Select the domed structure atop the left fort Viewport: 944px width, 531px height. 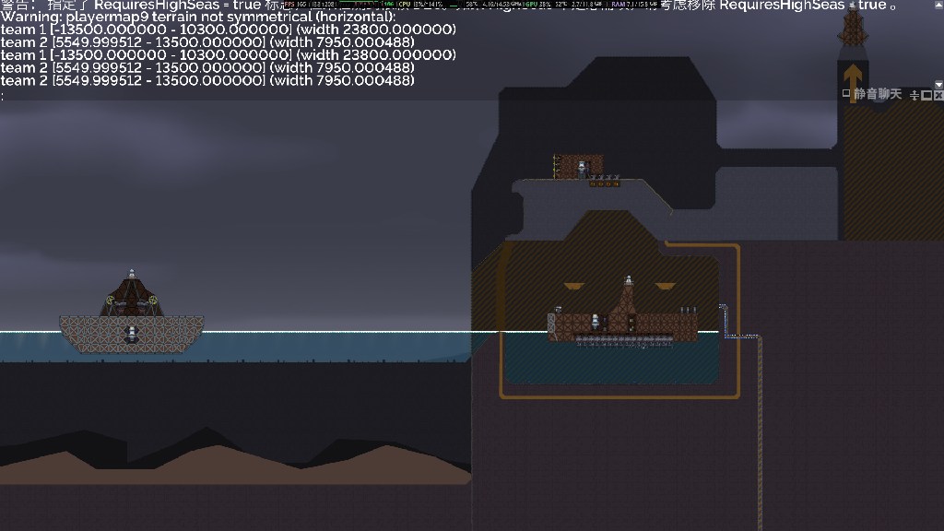132,294
